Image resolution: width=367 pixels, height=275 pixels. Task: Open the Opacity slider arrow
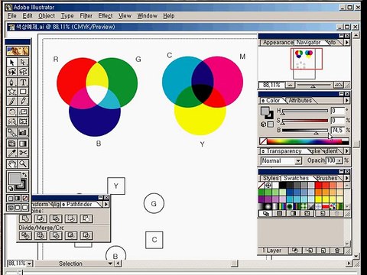pyautogui.click(x=339, y=160)
